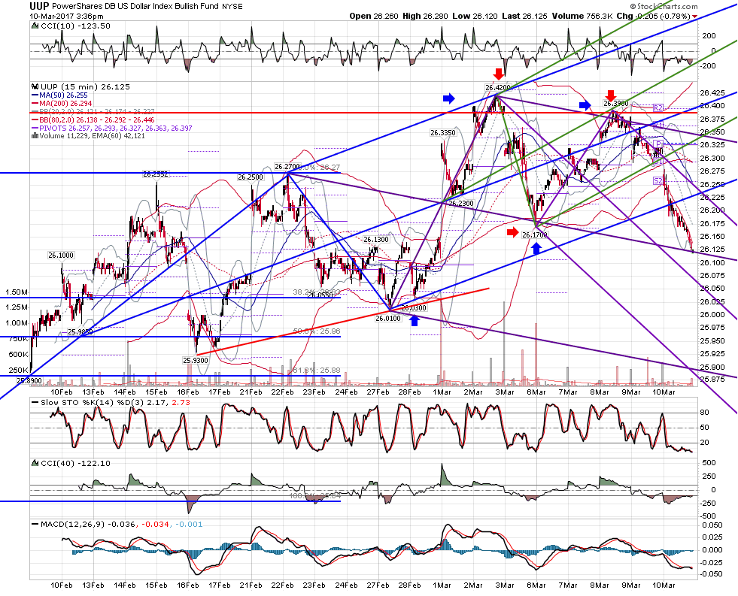Click the 10-Mar-2017 3:36pm timestamp
This screenshot has height=596, width=738.
pyautogui.click(x=66, y=16)
